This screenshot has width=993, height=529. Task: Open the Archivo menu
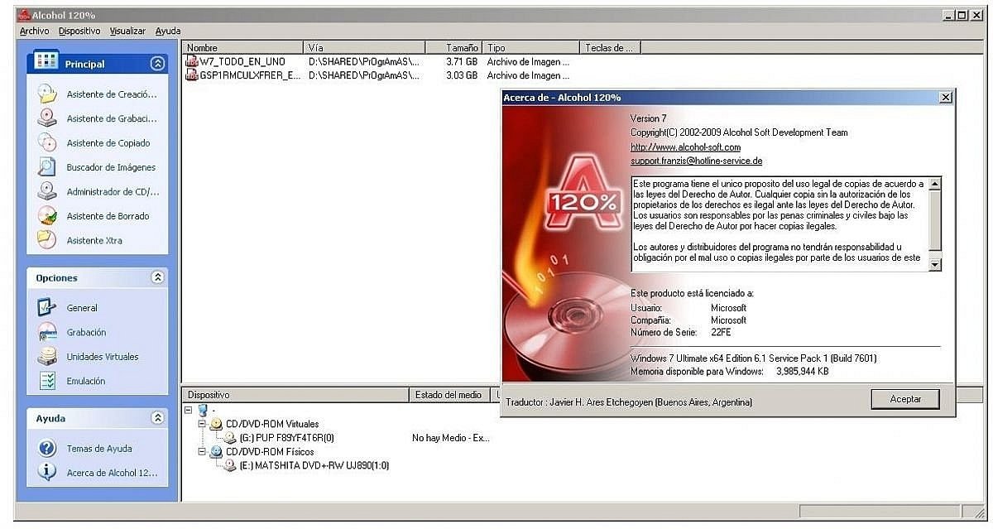(34, 31)
